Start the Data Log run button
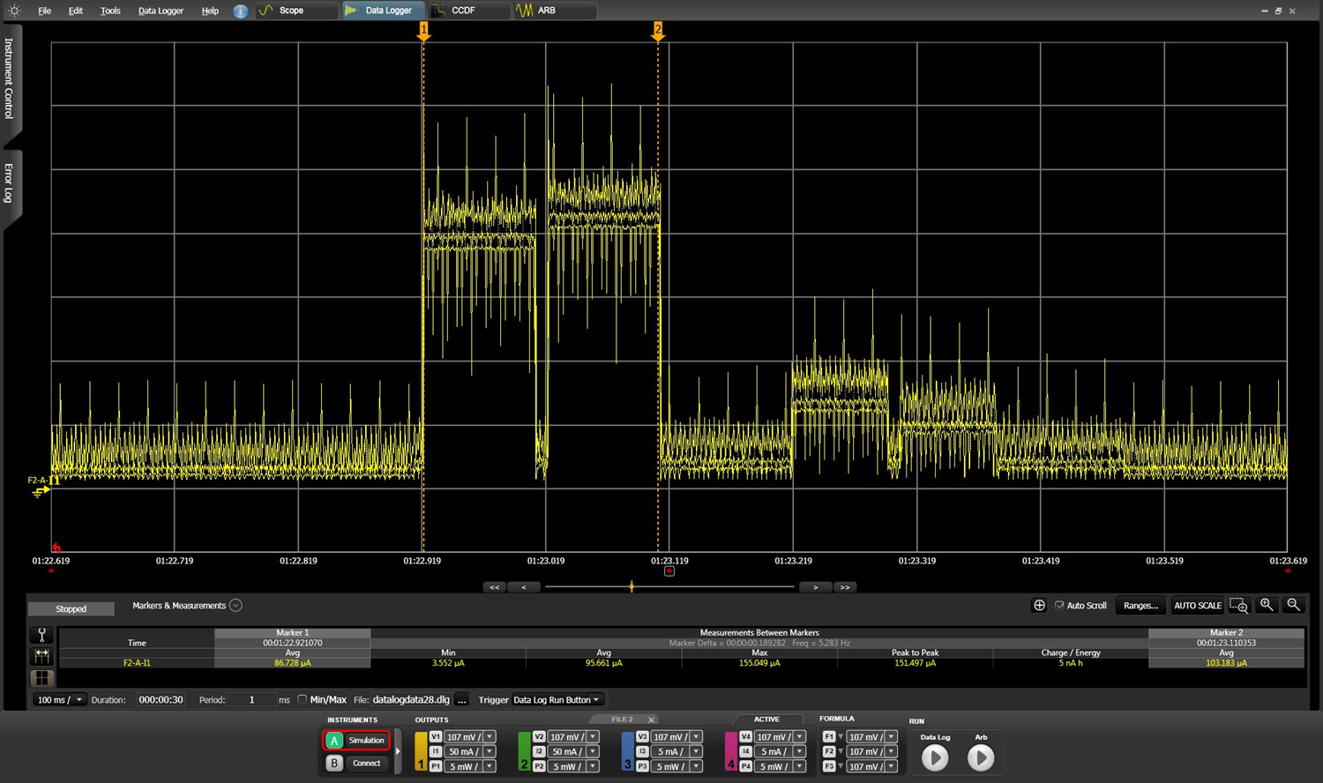 coord(935,757)
